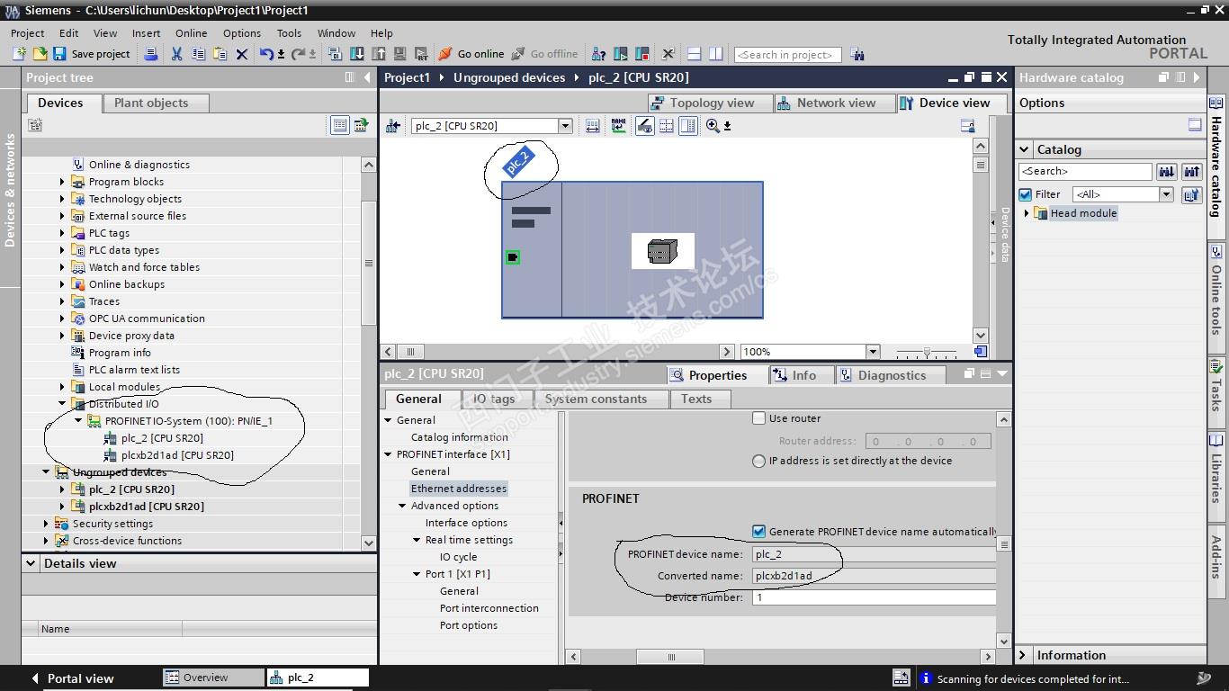Upload from device using the toolbar icon
The image size is (1229, 691).
click(379, 54)
